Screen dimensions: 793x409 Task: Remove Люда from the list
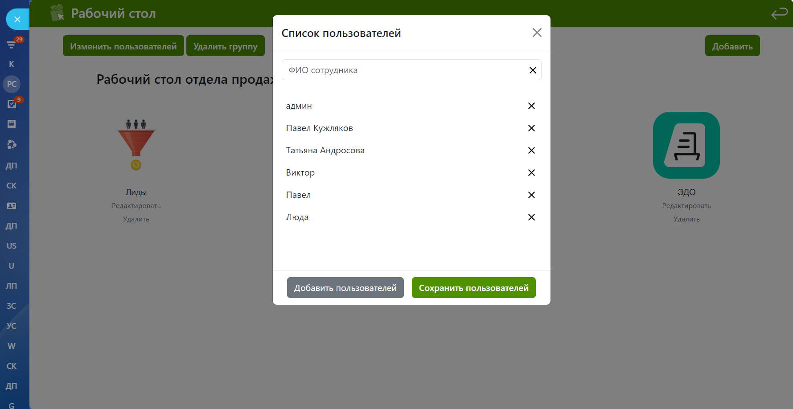point(531,217)
